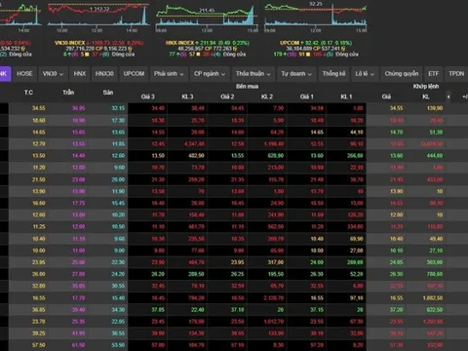This screenshot has width=468, height=351.
Task: Click the reference price 14.65 cell
Action: [39, 132]
